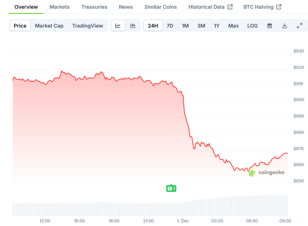Show the Max price history
The height and width of the screenshot is (226, 308).
click(233, 26)
